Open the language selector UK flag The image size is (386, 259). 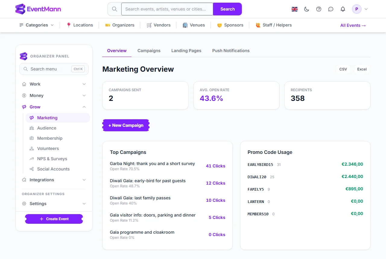click(295, 9)
